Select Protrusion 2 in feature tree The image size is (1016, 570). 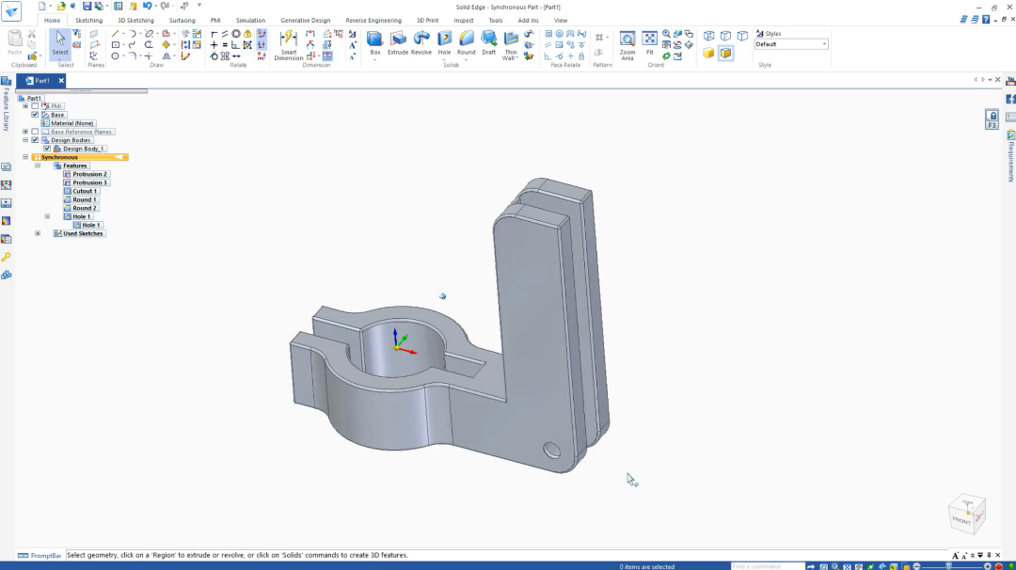click(x=89, y=174)
